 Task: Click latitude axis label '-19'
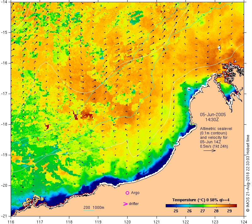tap(4, 155)
